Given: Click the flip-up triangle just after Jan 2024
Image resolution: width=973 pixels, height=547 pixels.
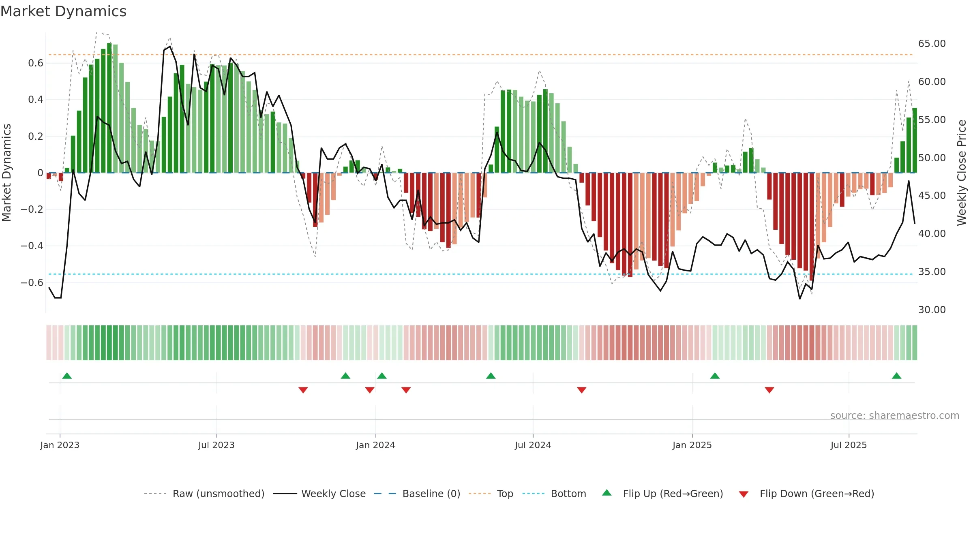Looking at the screenshot, I should (x=381, y=376).
